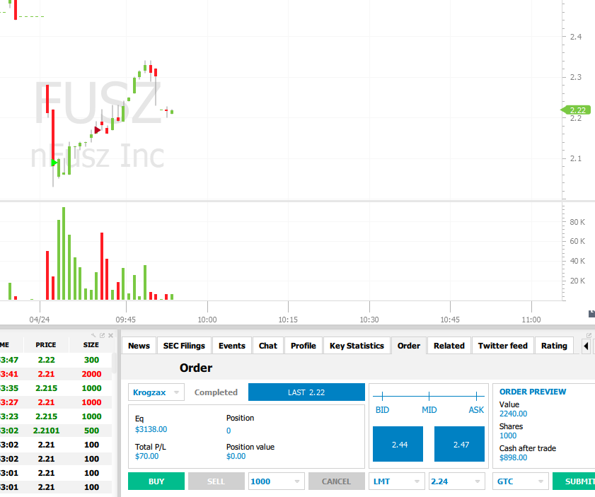The image size is (595, 497).
Task: Switch to the Twitter feed tab
Action: [x=503, y=346]
